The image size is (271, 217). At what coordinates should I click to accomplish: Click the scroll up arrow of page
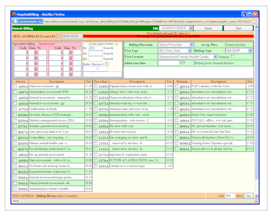pyautogui.click(x=257, y=27)
